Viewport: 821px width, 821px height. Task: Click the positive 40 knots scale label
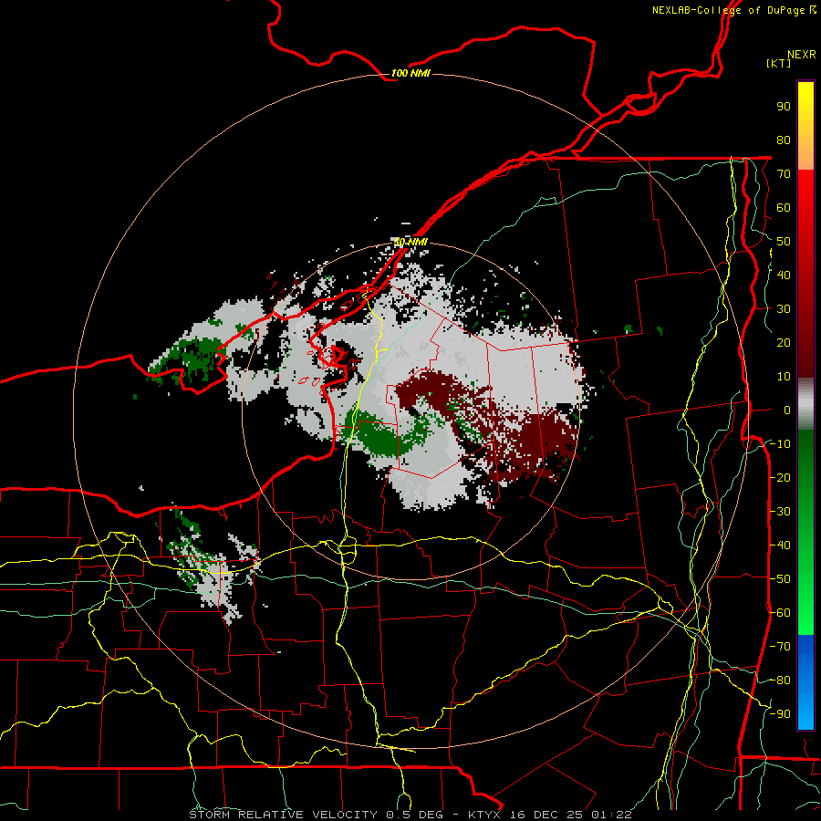click(784, 275)
